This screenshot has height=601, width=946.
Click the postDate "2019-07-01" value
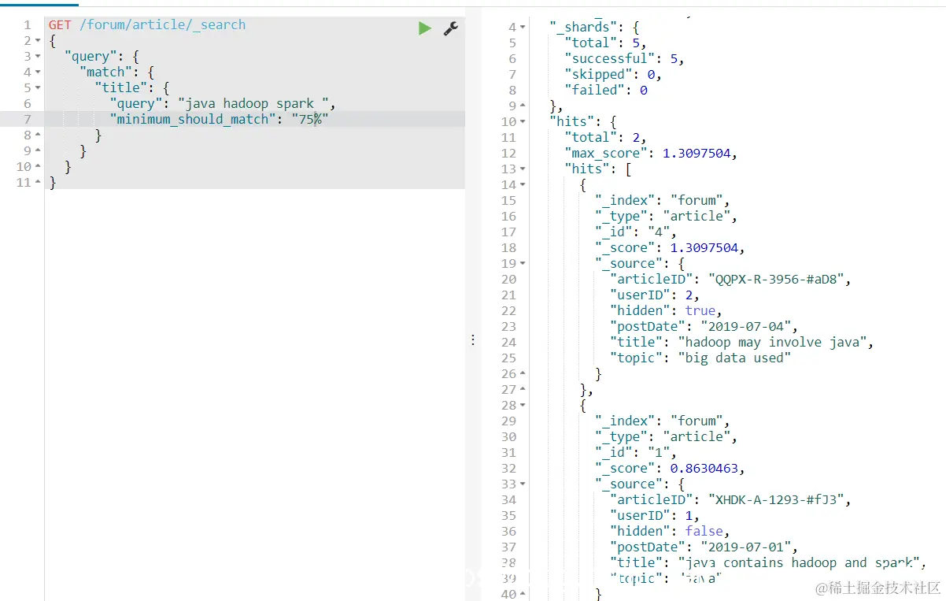point(745,547)
